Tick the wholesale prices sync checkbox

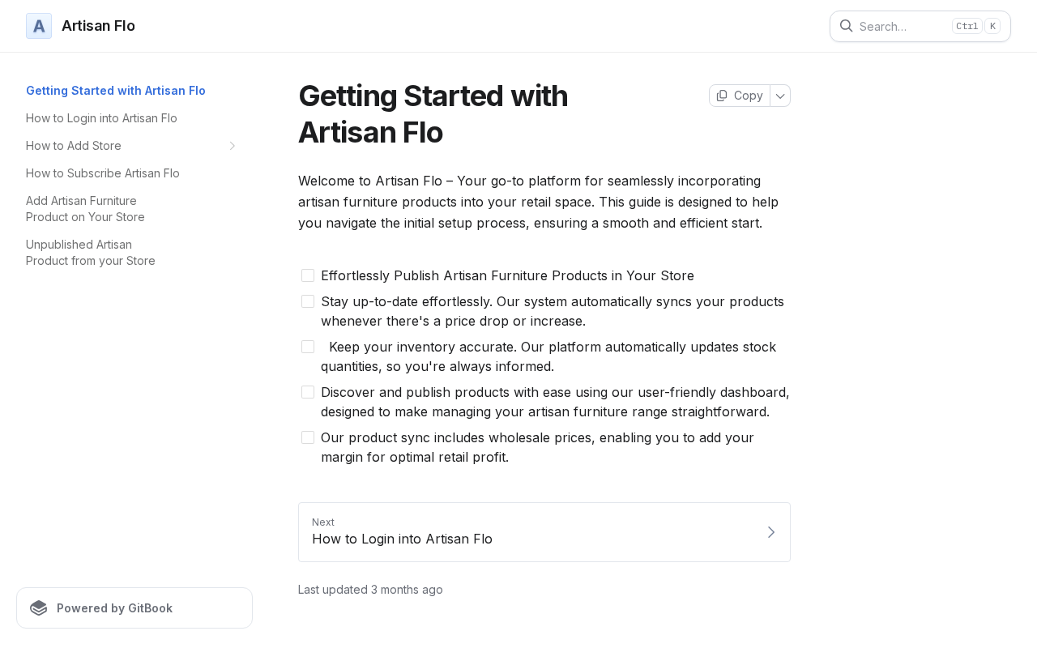tap(308, 437)
